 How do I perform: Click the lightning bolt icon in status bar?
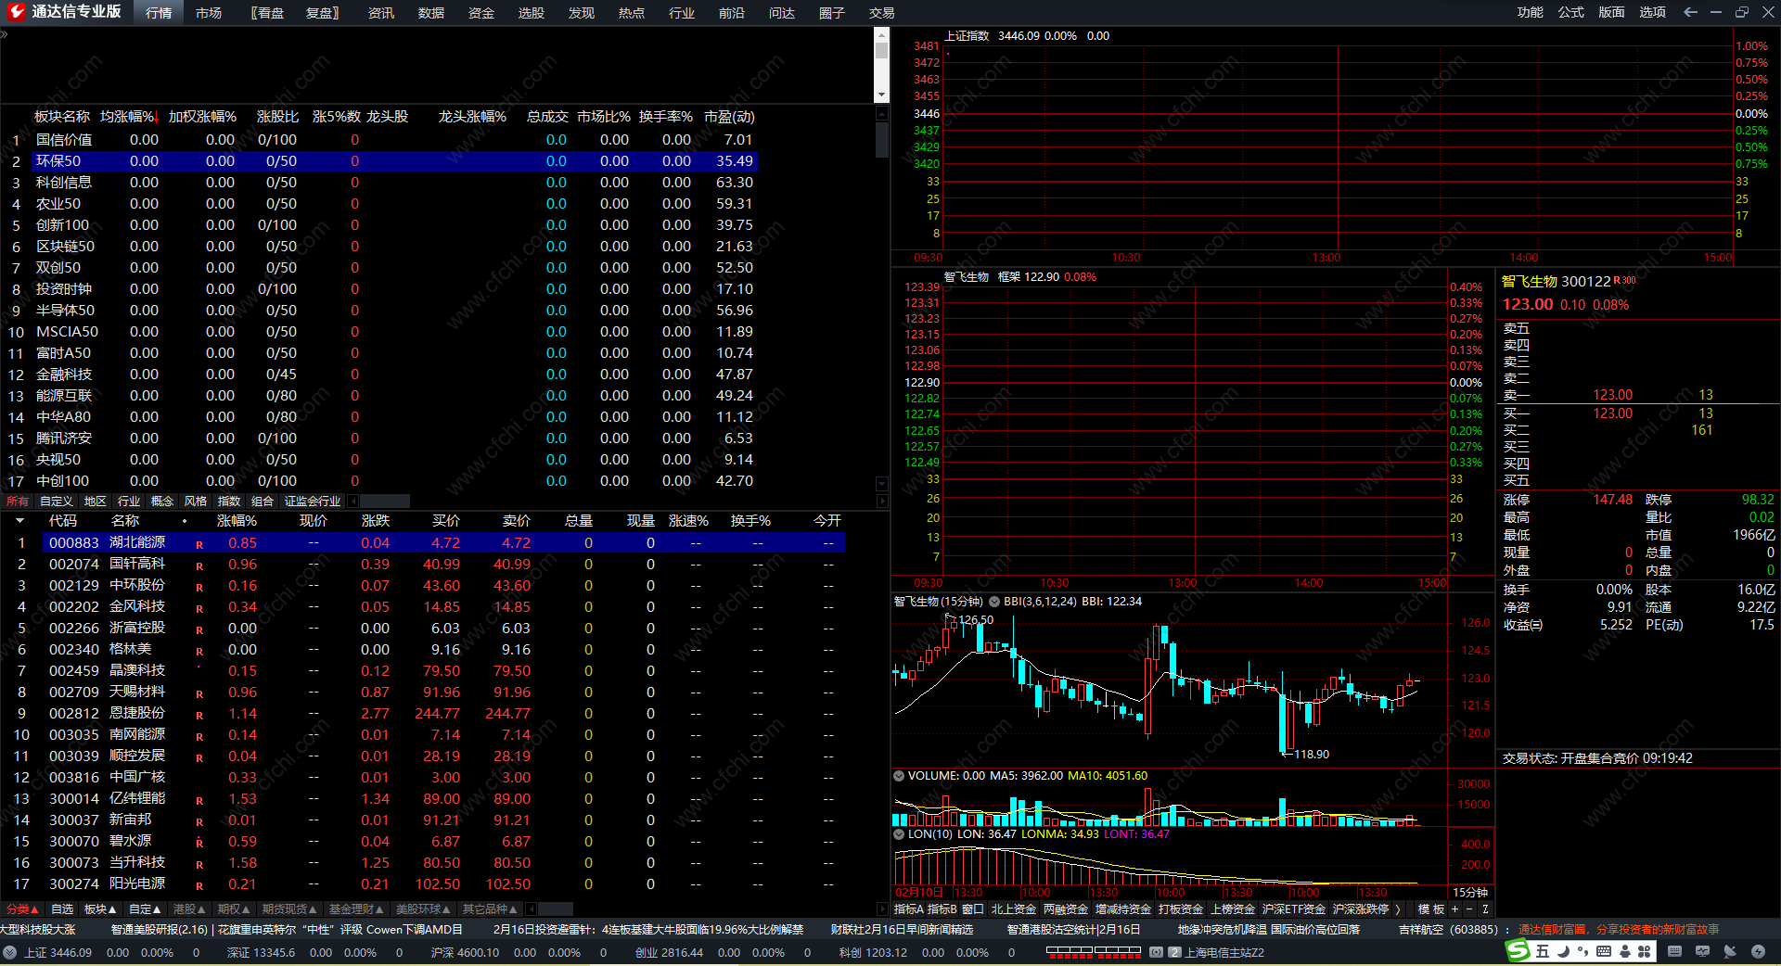pyautogui.click(x=1758, y=951)
